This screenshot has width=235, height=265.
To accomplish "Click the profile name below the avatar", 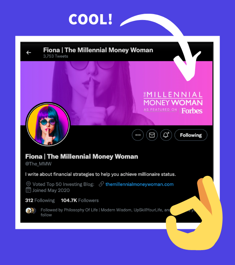I will [81, 157].
